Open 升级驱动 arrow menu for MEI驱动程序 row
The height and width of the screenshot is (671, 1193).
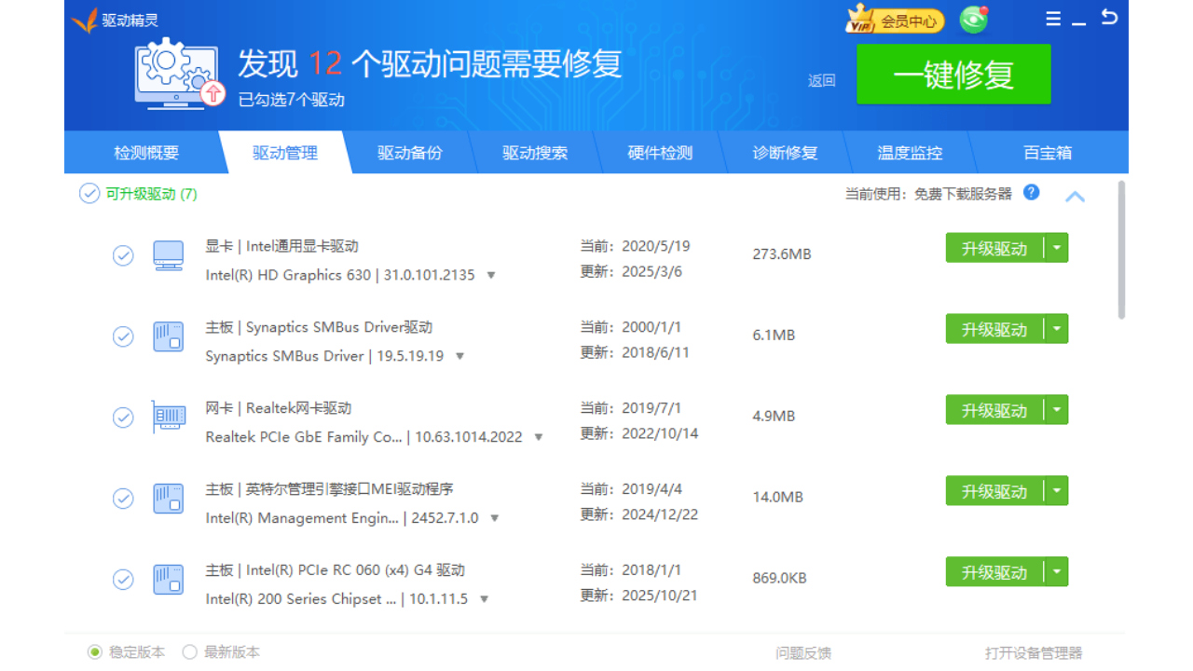(1056, 491)
